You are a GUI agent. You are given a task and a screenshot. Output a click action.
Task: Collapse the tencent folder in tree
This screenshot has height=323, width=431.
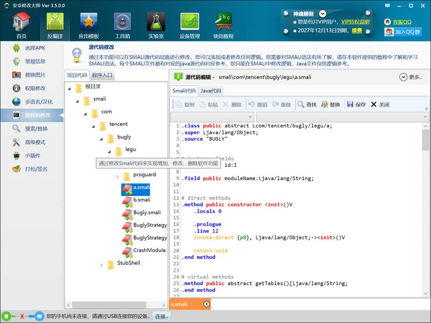coord(93,127)
